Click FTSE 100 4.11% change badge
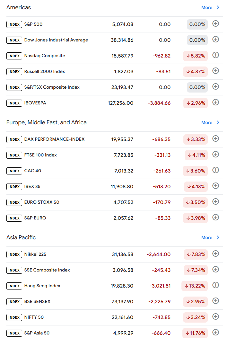 click(x=196, y=155)
